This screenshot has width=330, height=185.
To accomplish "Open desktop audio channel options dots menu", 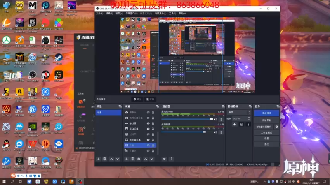I will click(x=221, y=132).
